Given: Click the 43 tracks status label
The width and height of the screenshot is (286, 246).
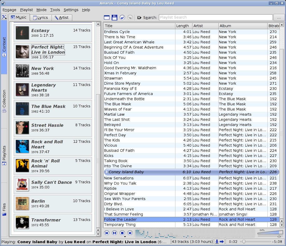Looking at the screenshot, I should point(192,242).
